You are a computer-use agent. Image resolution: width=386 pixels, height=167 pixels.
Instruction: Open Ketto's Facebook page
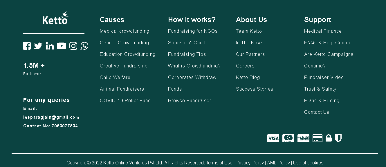click(27, 46)
